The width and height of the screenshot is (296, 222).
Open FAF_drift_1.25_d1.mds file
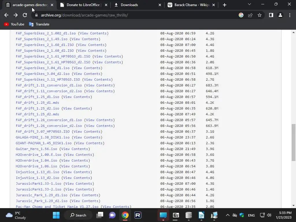tap(37, 103)
